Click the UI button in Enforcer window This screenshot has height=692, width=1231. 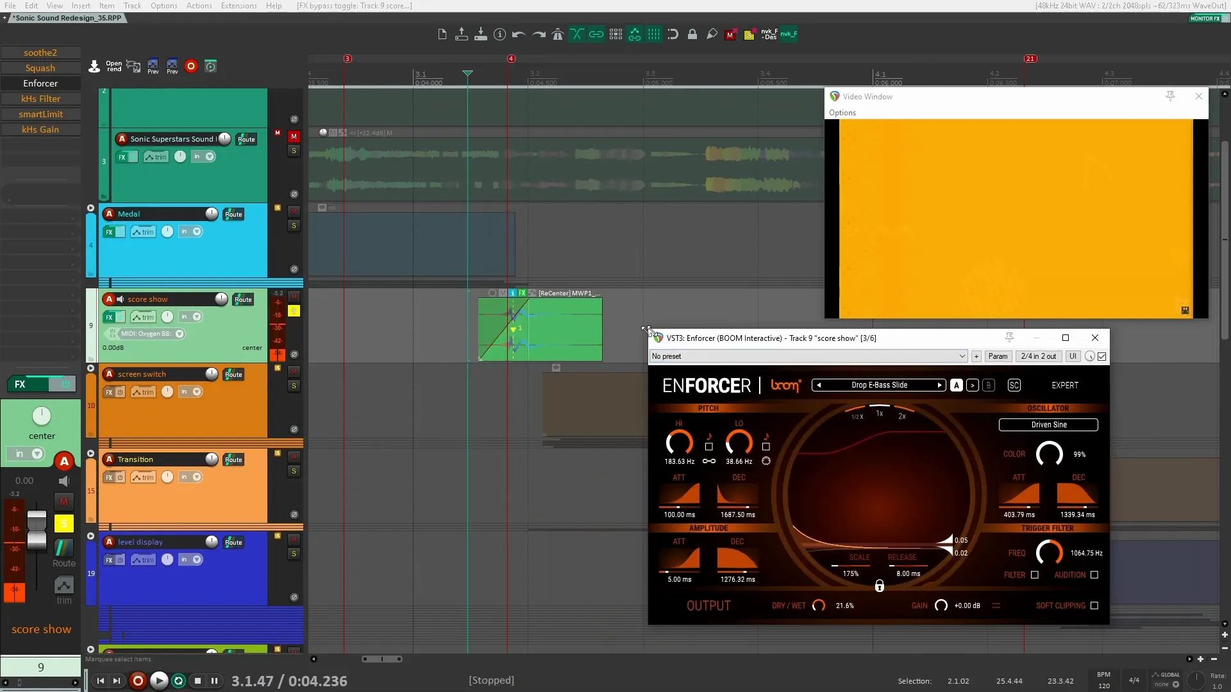1073,356
